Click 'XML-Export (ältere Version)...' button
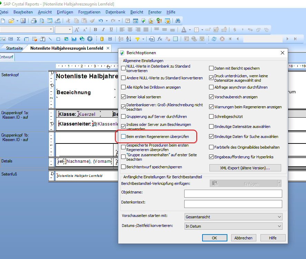The image size is (306, 259). point(245,168)
